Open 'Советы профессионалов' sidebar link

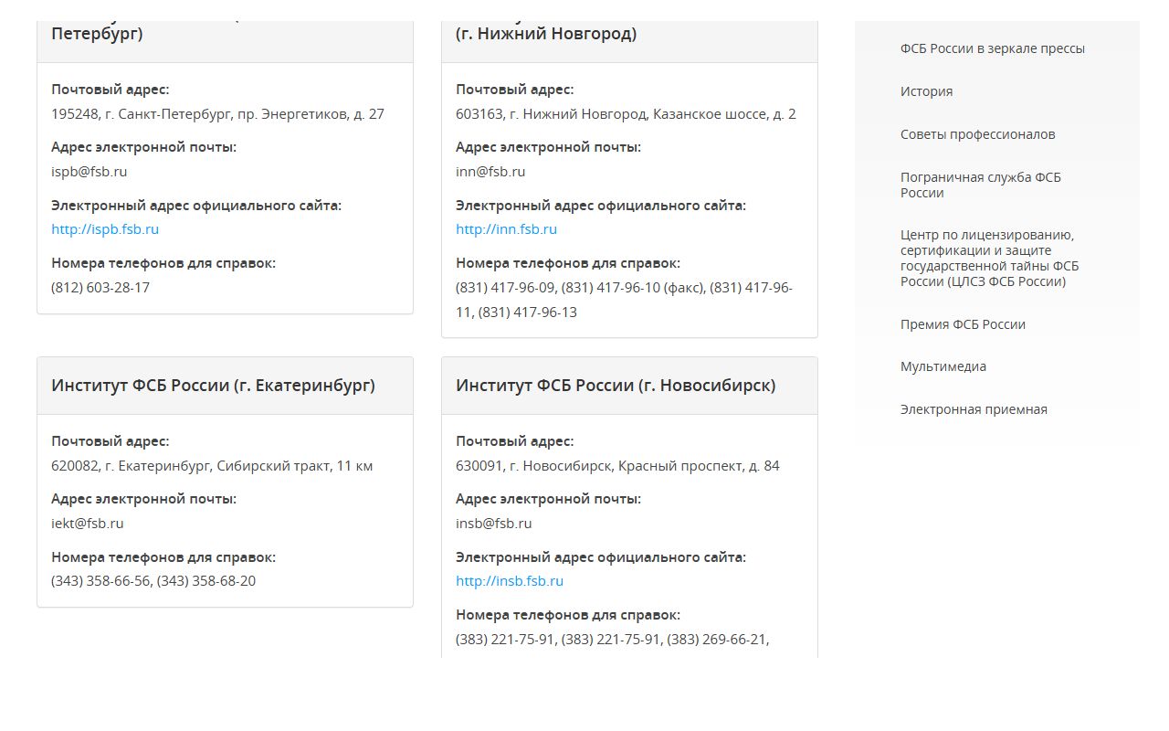point(977,134)
